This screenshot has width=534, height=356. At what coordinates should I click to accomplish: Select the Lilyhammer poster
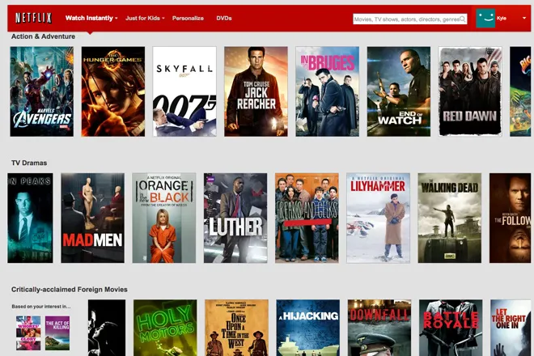(379, 218)
